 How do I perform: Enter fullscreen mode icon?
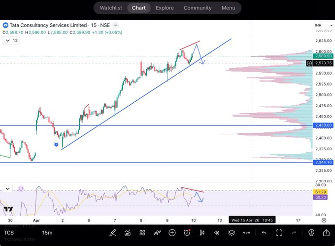pyautogui.click(x=279, y=233)
